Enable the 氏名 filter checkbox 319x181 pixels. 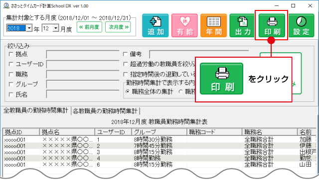click(x=11, y=94)
